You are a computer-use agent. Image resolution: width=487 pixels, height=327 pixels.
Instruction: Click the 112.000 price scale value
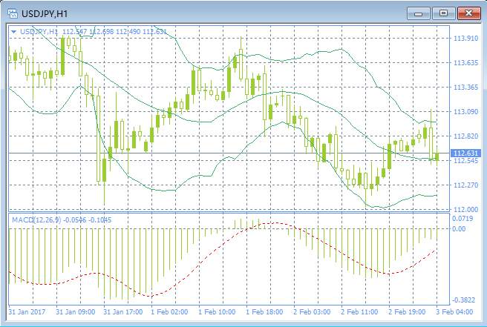[x=465, y=209]
